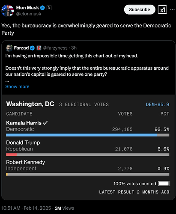Subscribe to Elon Musk

click(140, 9)
